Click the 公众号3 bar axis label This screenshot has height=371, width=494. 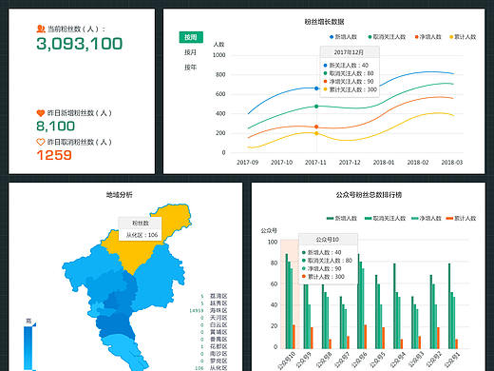pyautogui.click(x=415, y=361)
